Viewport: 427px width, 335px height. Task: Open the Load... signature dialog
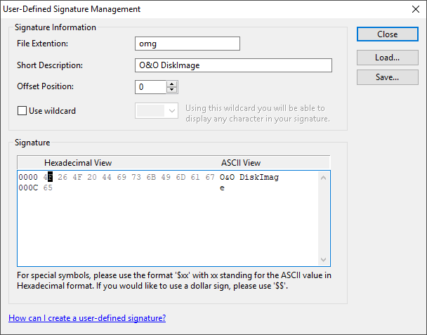pyautogui.click(x=387, y=56)
